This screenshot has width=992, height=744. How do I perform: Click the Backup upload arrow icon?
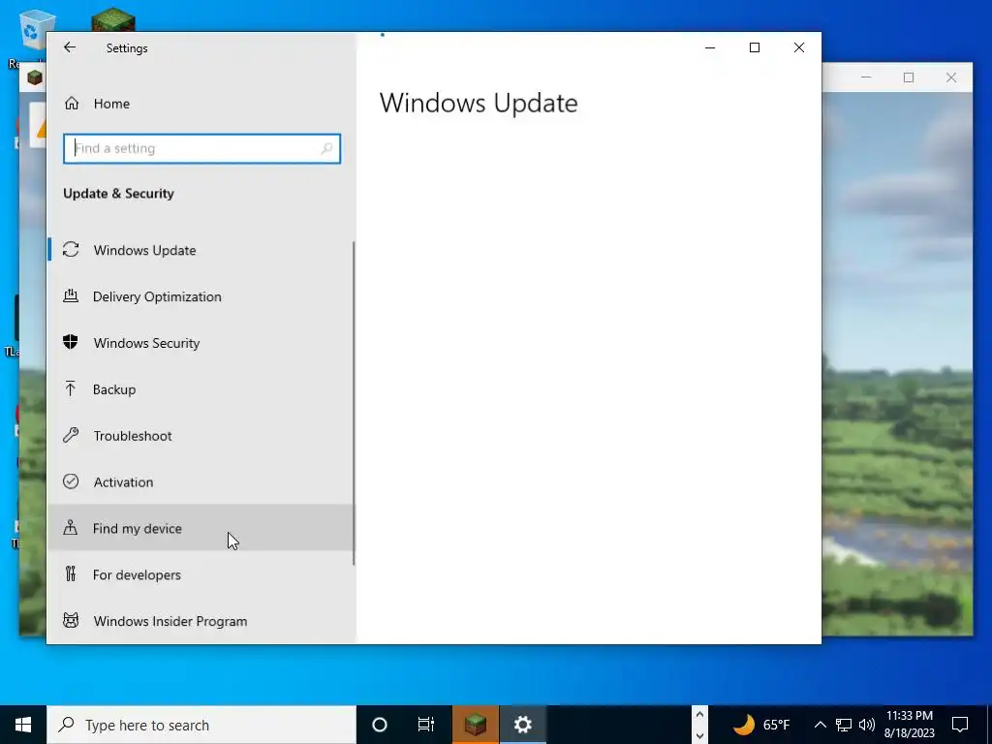[x=70, y=388]
